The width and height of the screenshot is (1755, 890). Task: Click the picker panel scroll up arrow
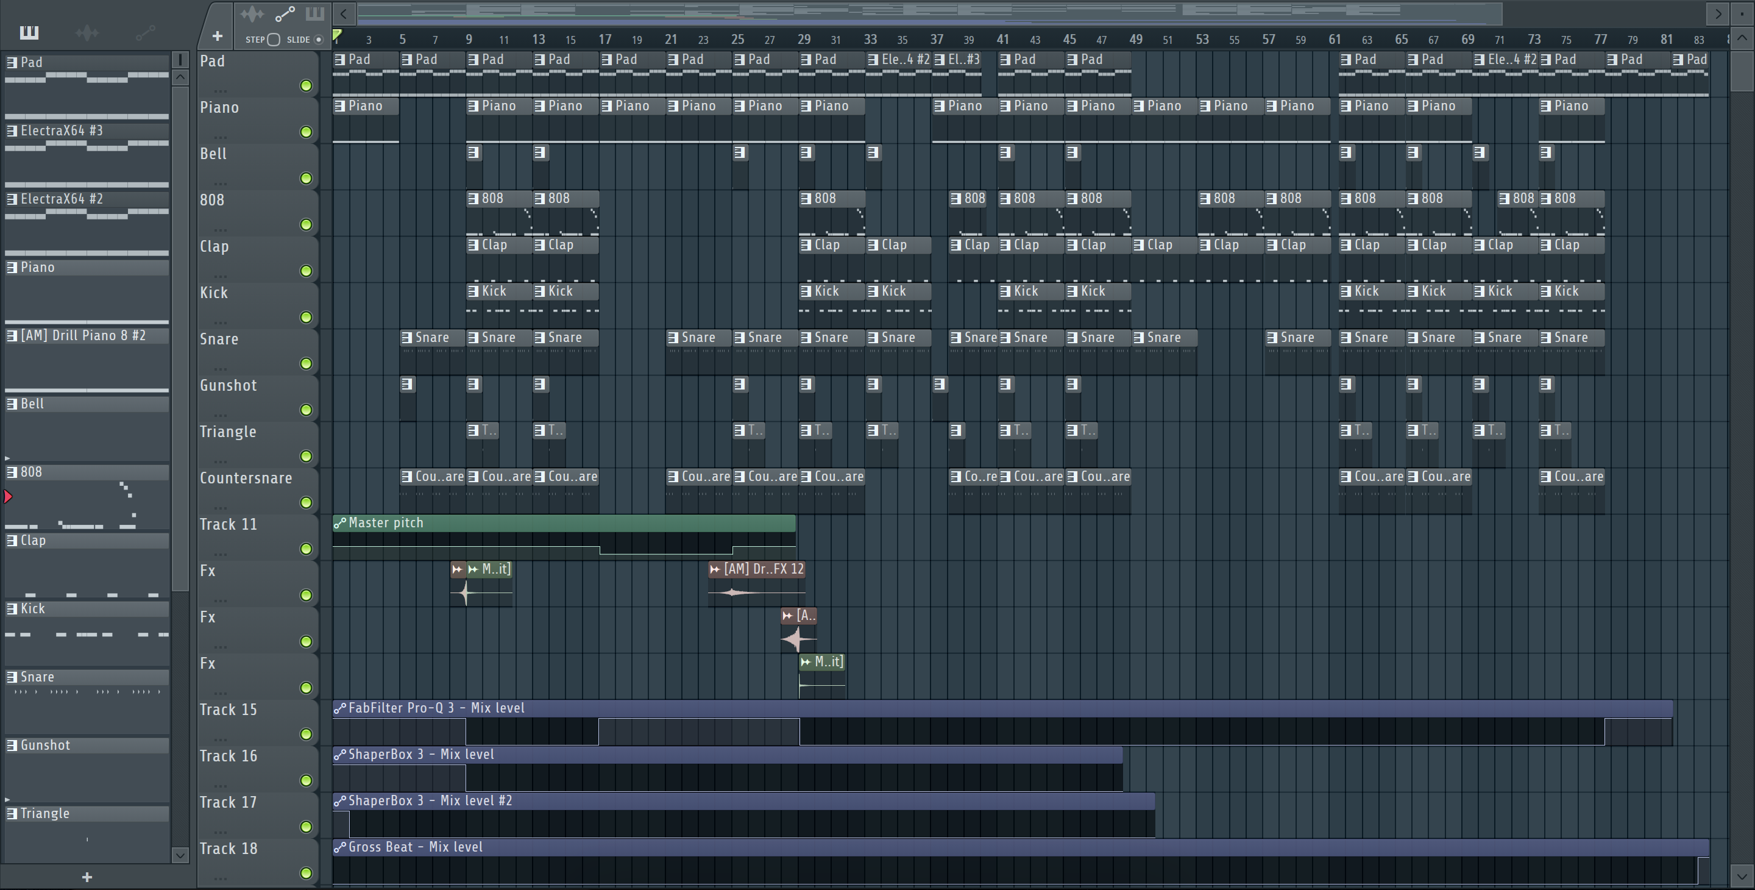click(x=180, y=77)
